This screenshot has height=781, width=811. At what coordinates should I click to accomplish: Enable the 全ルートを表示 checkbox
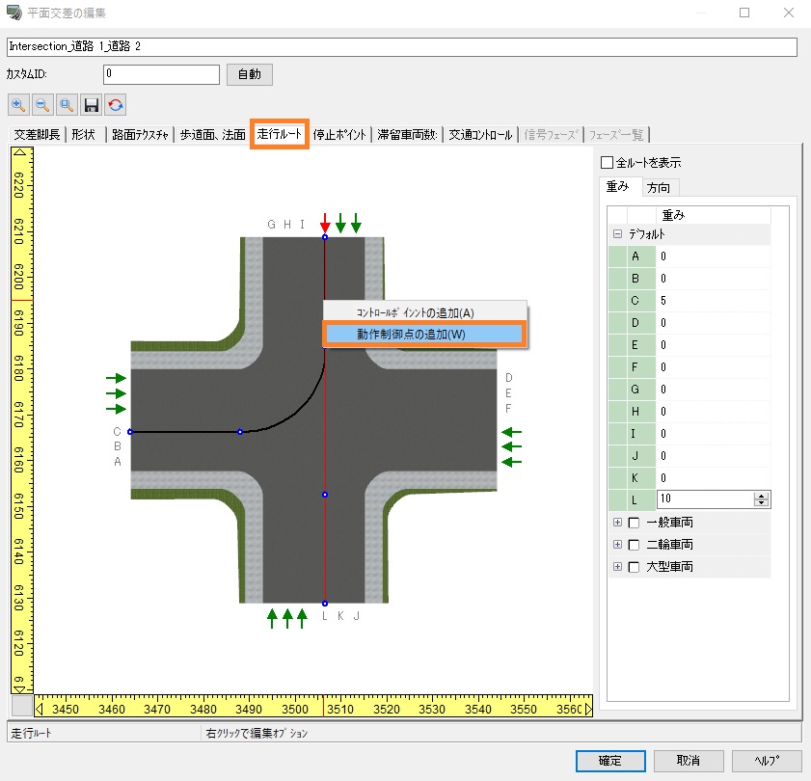[607, 162]
